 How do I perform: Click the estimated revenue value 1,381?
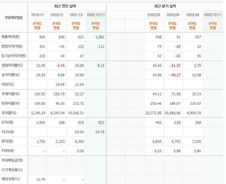pos(100,37)
